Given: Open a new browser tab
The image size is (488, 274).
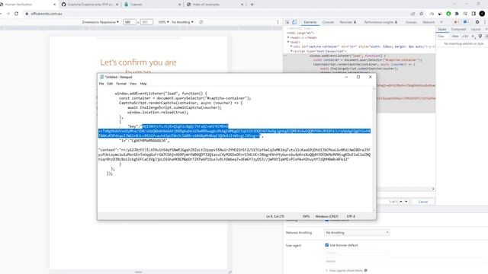Looking at the screenshot, I should 252,5.
